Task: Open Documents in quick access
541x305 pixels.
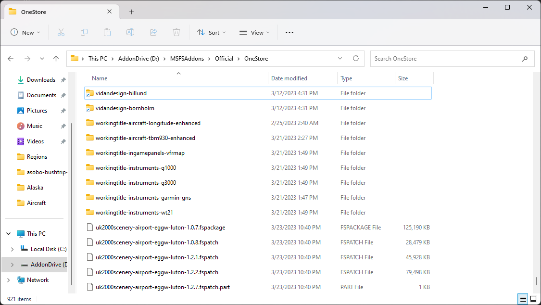Action: coord(41,95)
